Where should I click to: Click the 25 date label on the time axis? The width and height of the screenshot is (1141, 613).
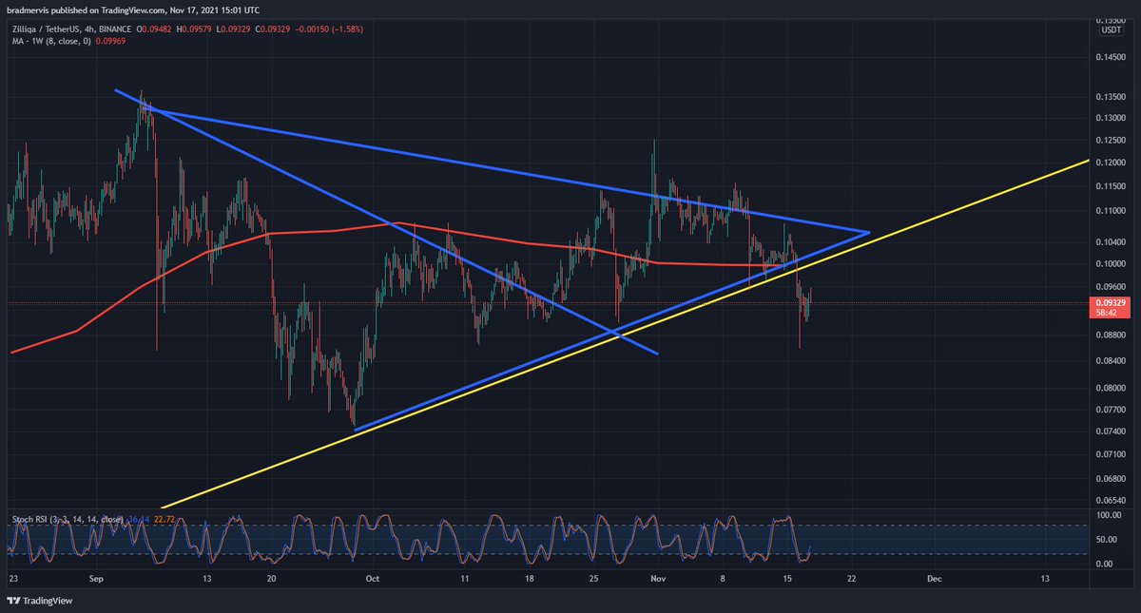point(594,577)
